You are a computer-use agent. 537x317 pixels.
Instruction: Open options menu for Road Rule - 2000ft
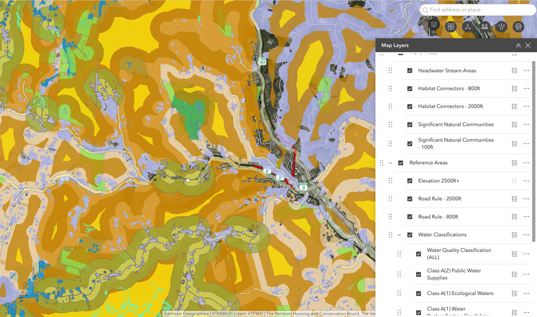pos(526,199)
